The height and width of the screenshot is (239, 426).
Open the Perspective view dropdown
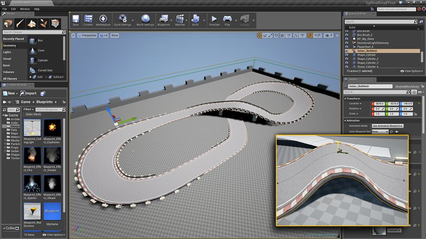(x=87, y=35)
